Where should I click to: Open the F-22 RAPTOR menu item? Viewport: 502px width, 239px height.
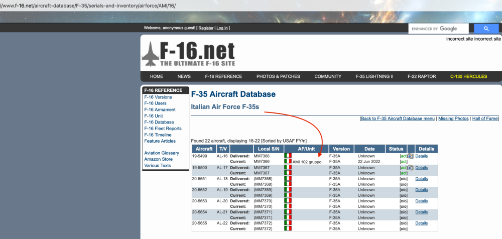coord(422,77)
